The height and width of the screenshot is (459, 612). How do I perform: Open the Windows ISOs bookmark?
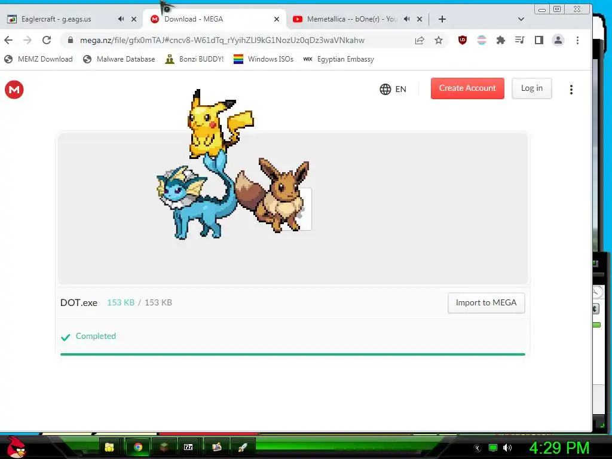click(264, 59)
